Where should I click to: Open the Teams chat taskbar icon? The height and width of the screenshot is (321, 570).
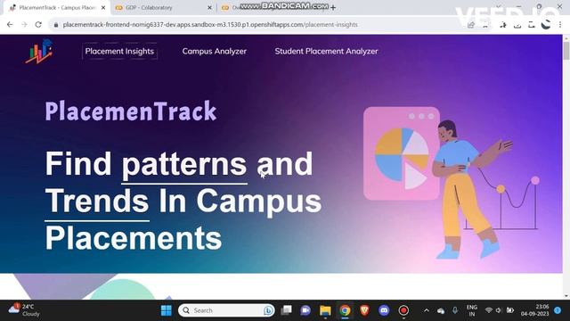pyautogui.click(x=305, y=310)
